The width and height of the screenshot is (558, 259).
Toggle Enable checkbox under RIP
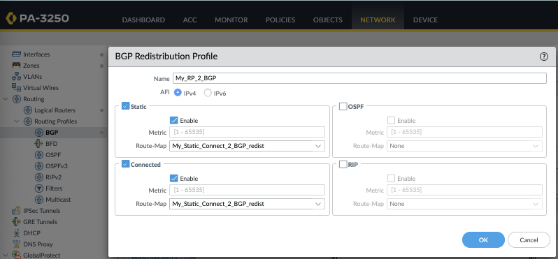pos(391,178)
